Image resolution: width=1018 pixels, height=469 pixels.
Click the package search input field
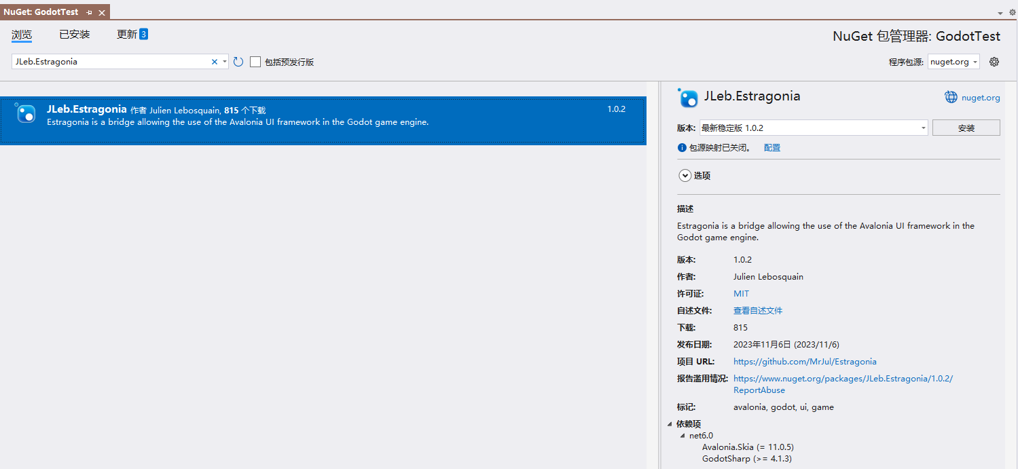click(111, 62)
